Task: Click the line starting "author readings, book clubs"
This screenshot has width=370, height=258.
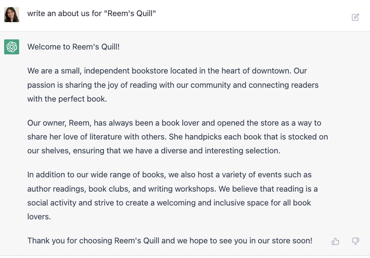Action: [173, 189]
